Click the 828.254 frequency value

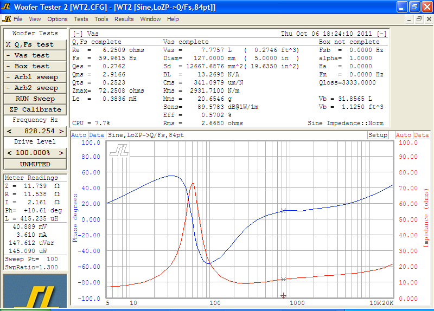40,131
